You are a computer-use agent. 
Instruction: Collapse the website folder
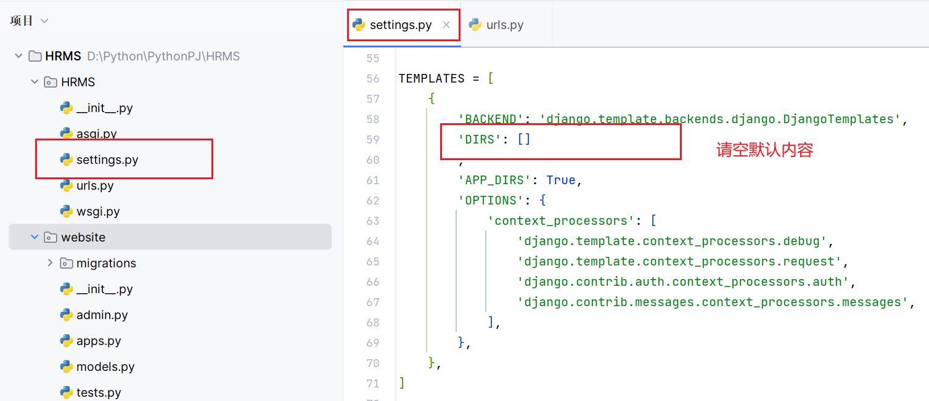click(x=35, y=237)
